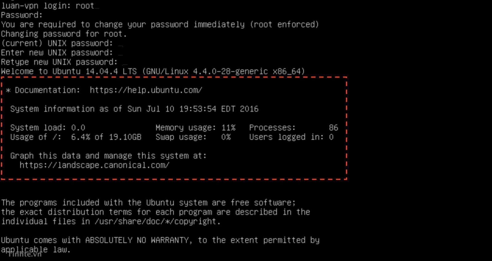Click the 'Graph this data' line
Image resolution: width=492 pixels, height=261 pixels.
(108, 156)
